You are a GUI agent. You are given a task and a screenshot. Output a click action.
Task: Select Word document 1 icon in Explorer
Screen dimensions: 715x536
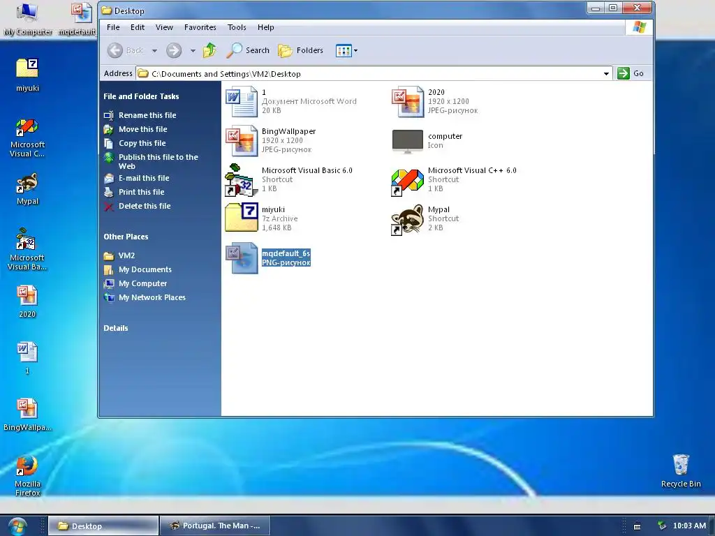241,101
